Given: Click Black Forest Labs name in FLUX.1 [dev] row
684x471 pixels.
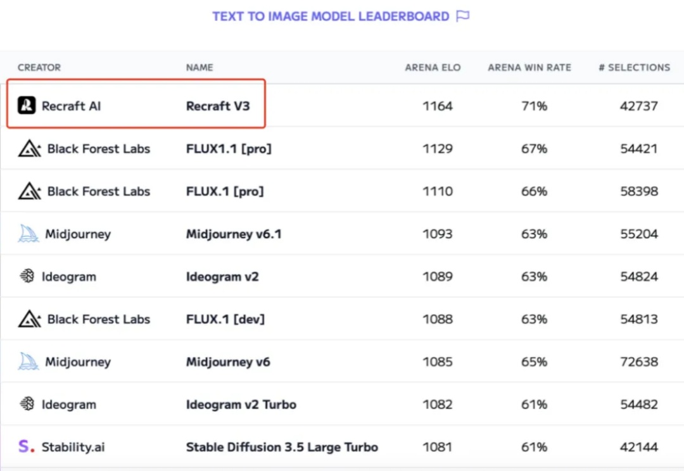Looking at the screenshot, I should click(x=99, y=319).
